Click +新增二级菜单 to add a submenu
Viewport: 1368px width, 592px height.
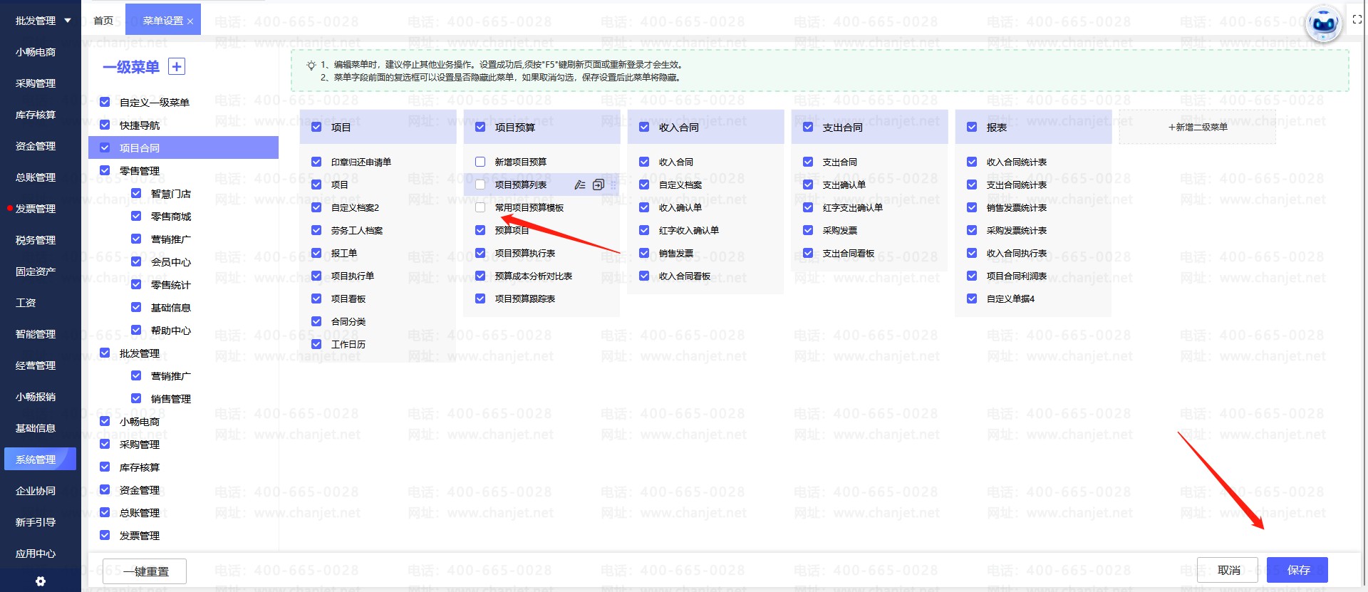(1198, 128)
